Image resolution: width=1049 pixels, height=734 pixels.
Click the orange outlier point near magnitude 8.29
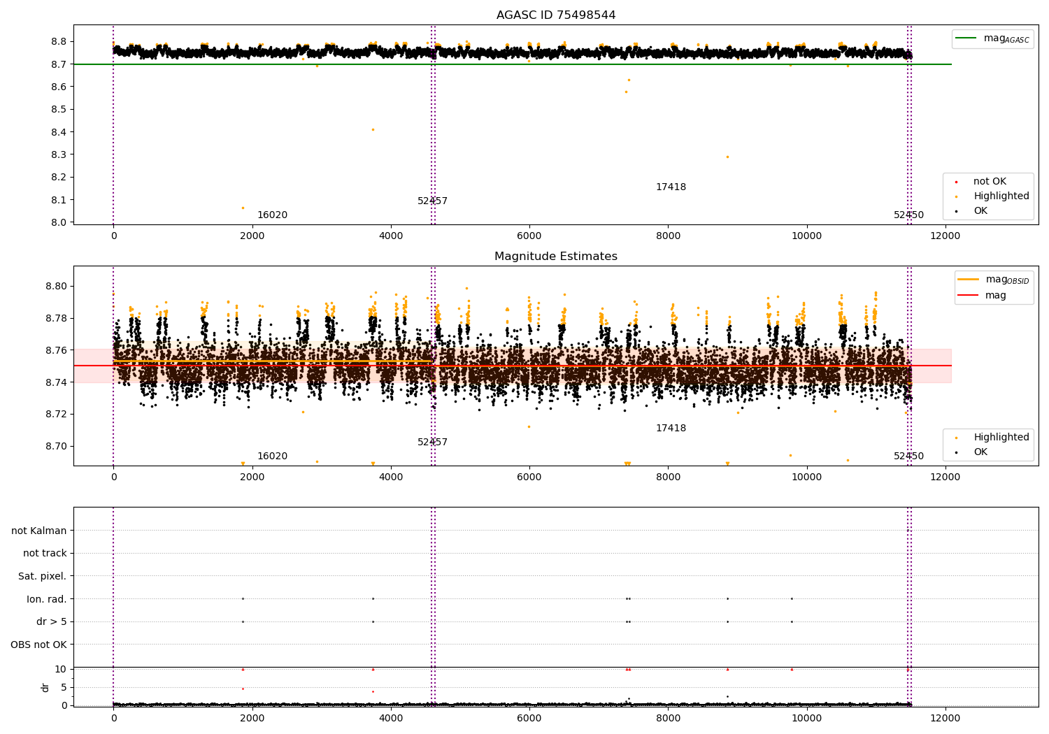(727, 157)
